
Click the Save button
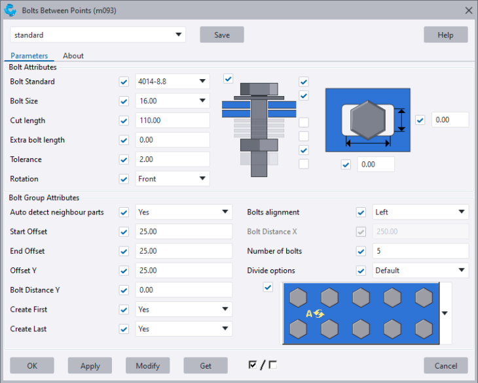(222, 35)
